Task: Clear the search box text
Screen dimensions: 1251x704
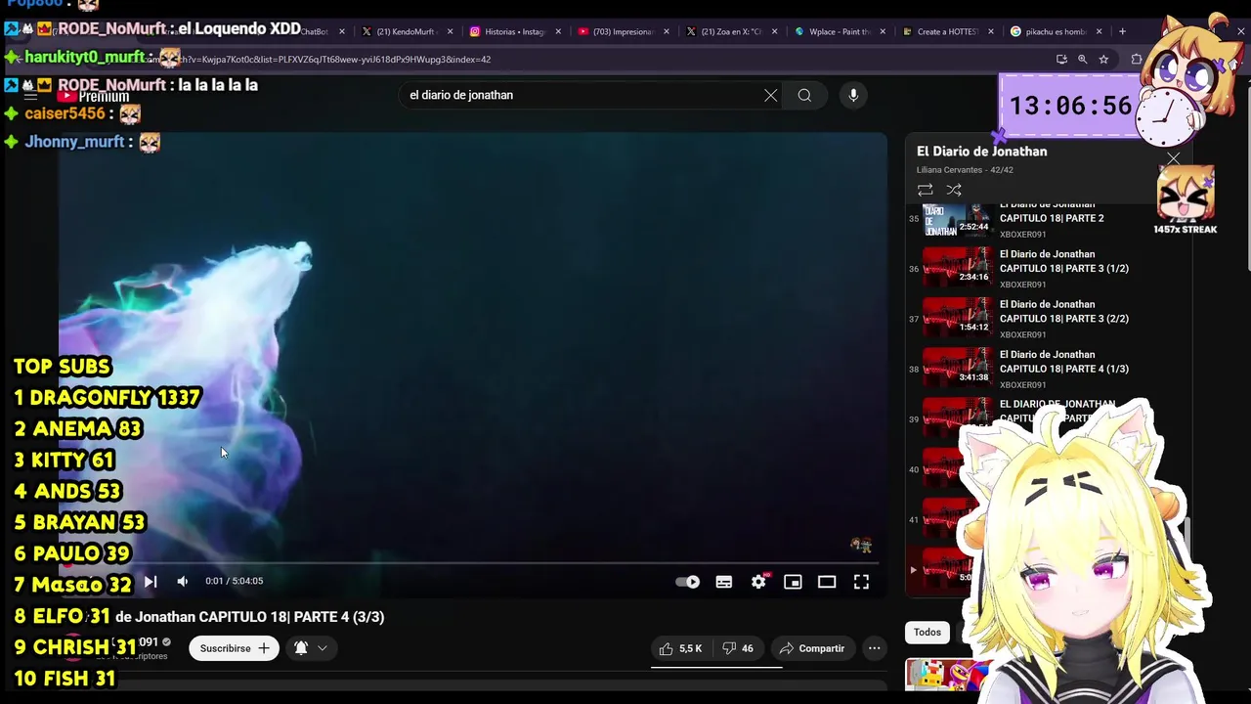Action: [770, 95]
